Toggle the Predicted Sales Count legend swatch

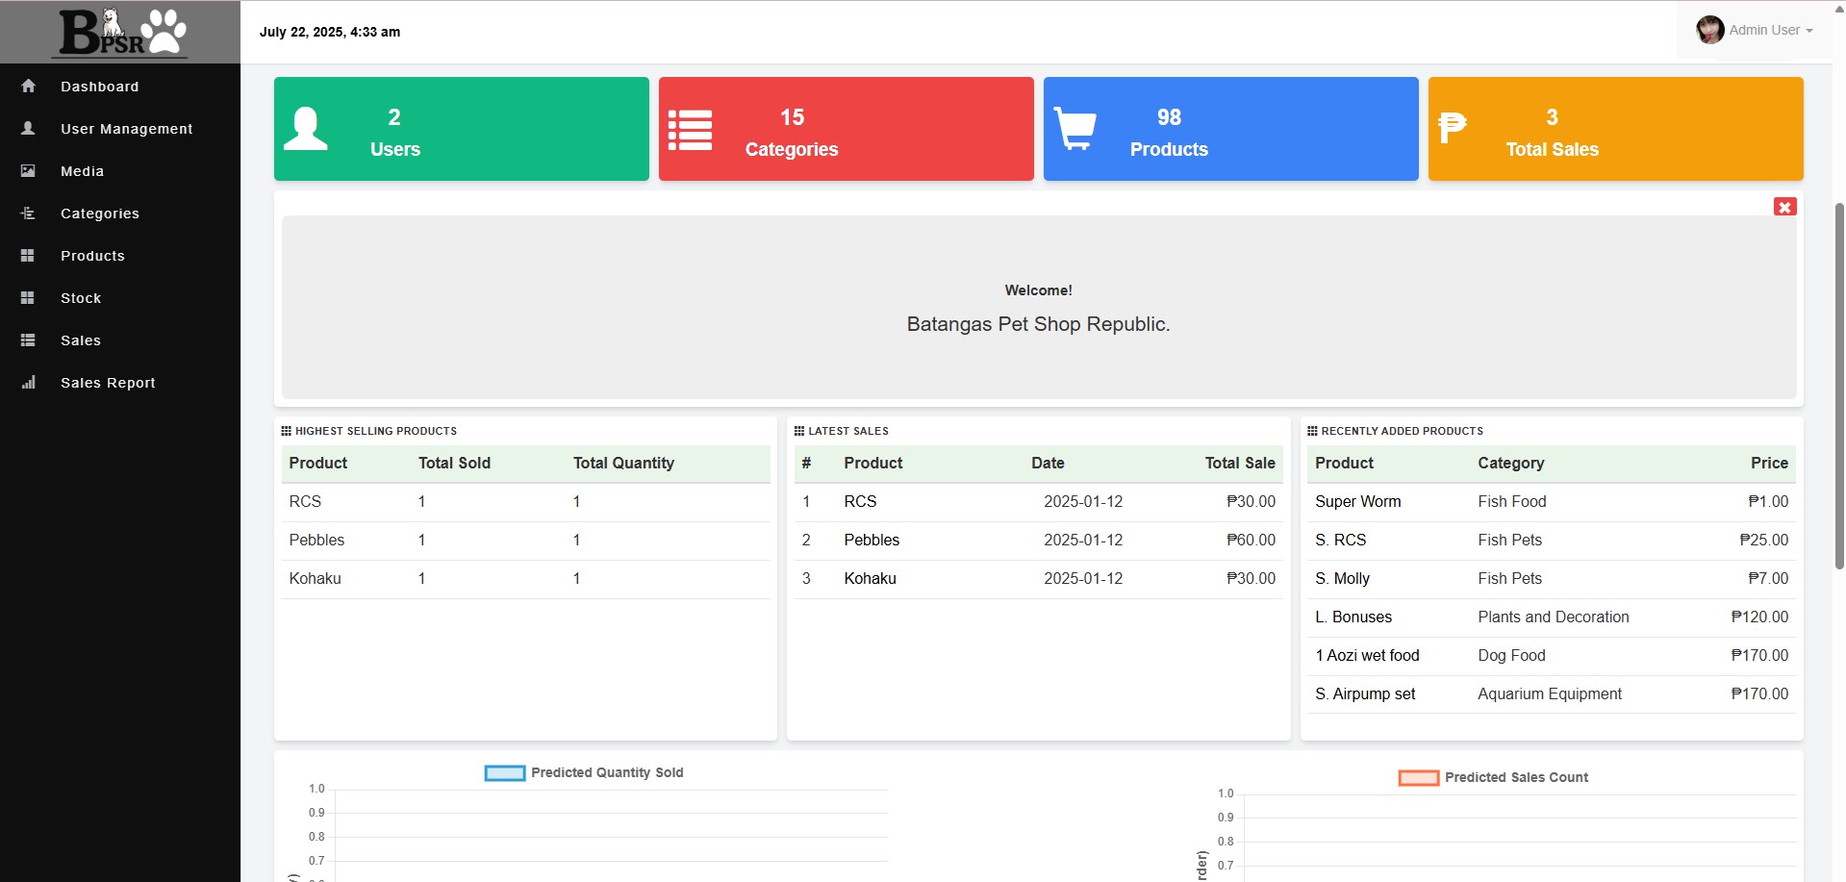1419,777
